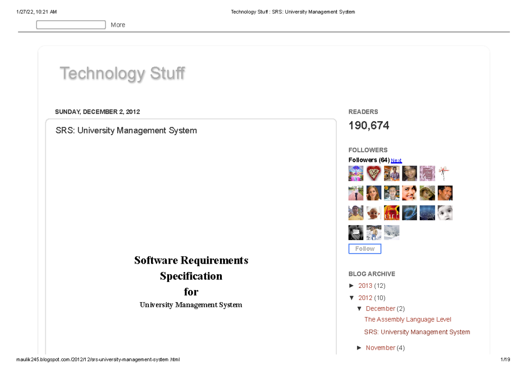
Task: Expand the 2013 archive arrow
Action: (352, 286)
